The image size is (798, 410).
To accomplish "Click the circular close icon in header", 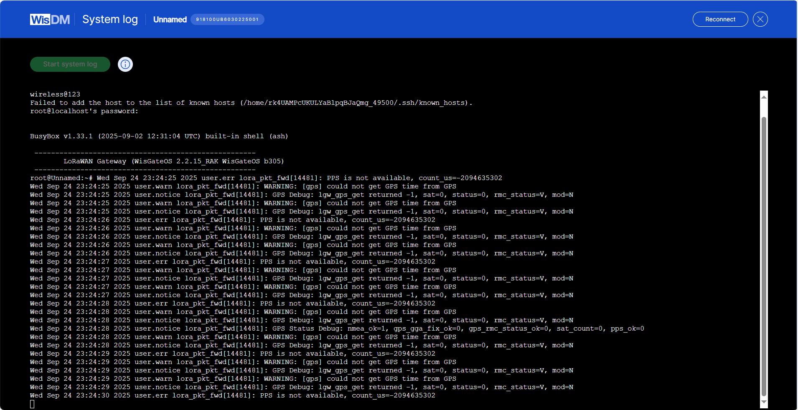I will click(760, 19).
